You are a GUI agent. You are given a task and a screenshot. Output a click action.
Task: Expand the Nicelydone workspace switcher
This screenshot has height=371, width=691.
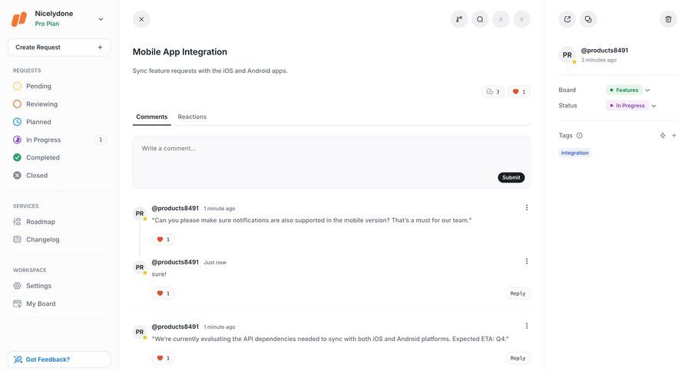[x=101, y=19]
